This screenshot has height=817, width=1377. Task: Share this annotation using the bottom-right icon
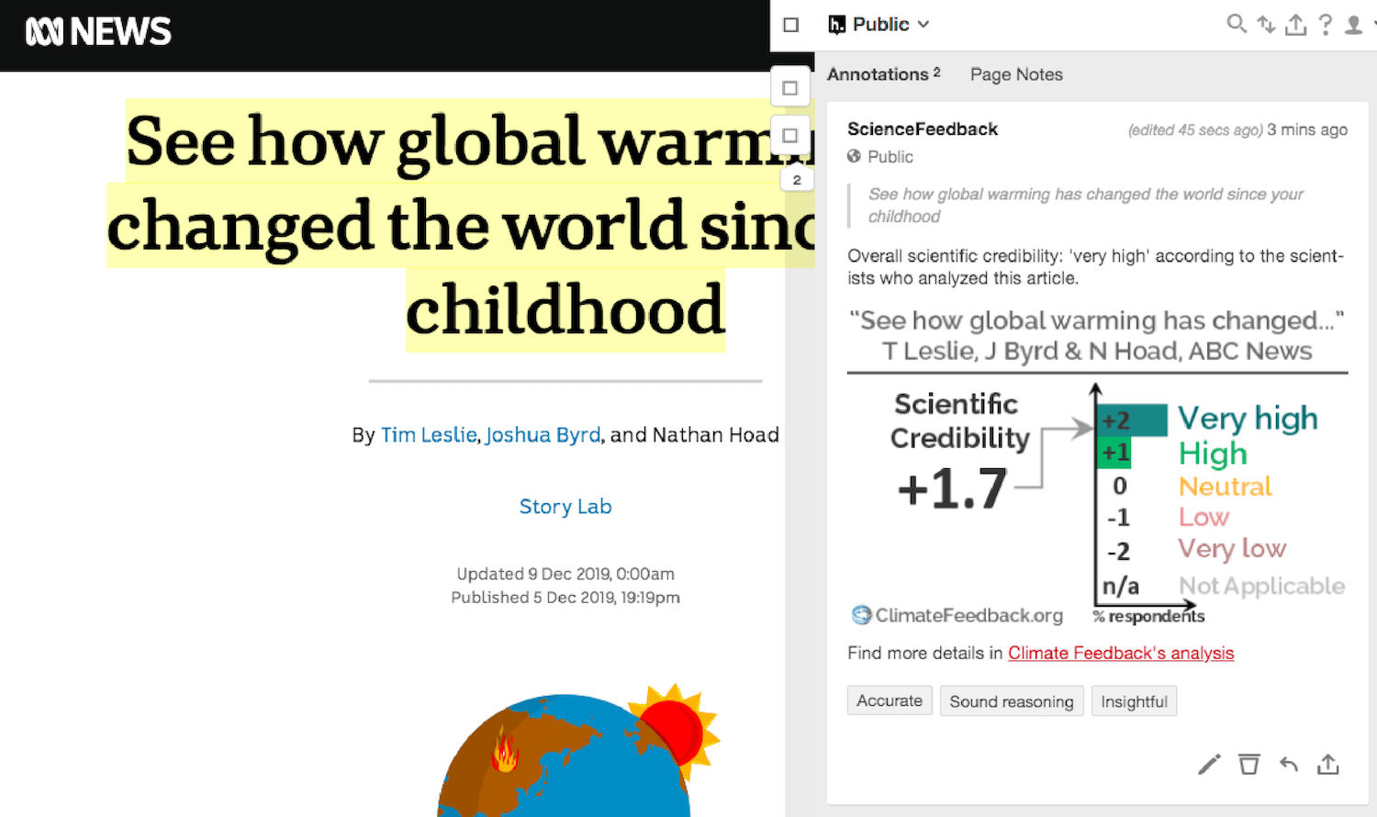tap(1328, 764)
